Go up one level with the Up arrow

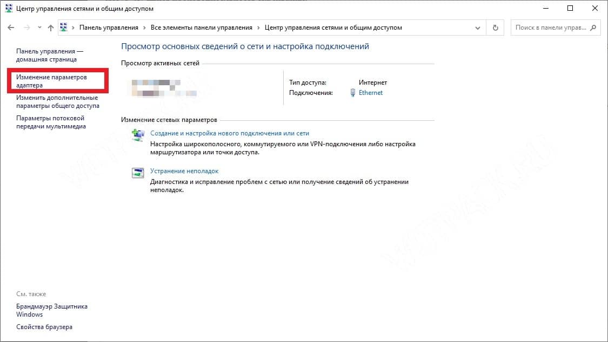50,28
